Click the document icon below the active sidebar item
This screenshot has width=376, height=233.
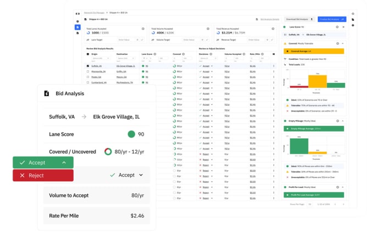(78, 34)
